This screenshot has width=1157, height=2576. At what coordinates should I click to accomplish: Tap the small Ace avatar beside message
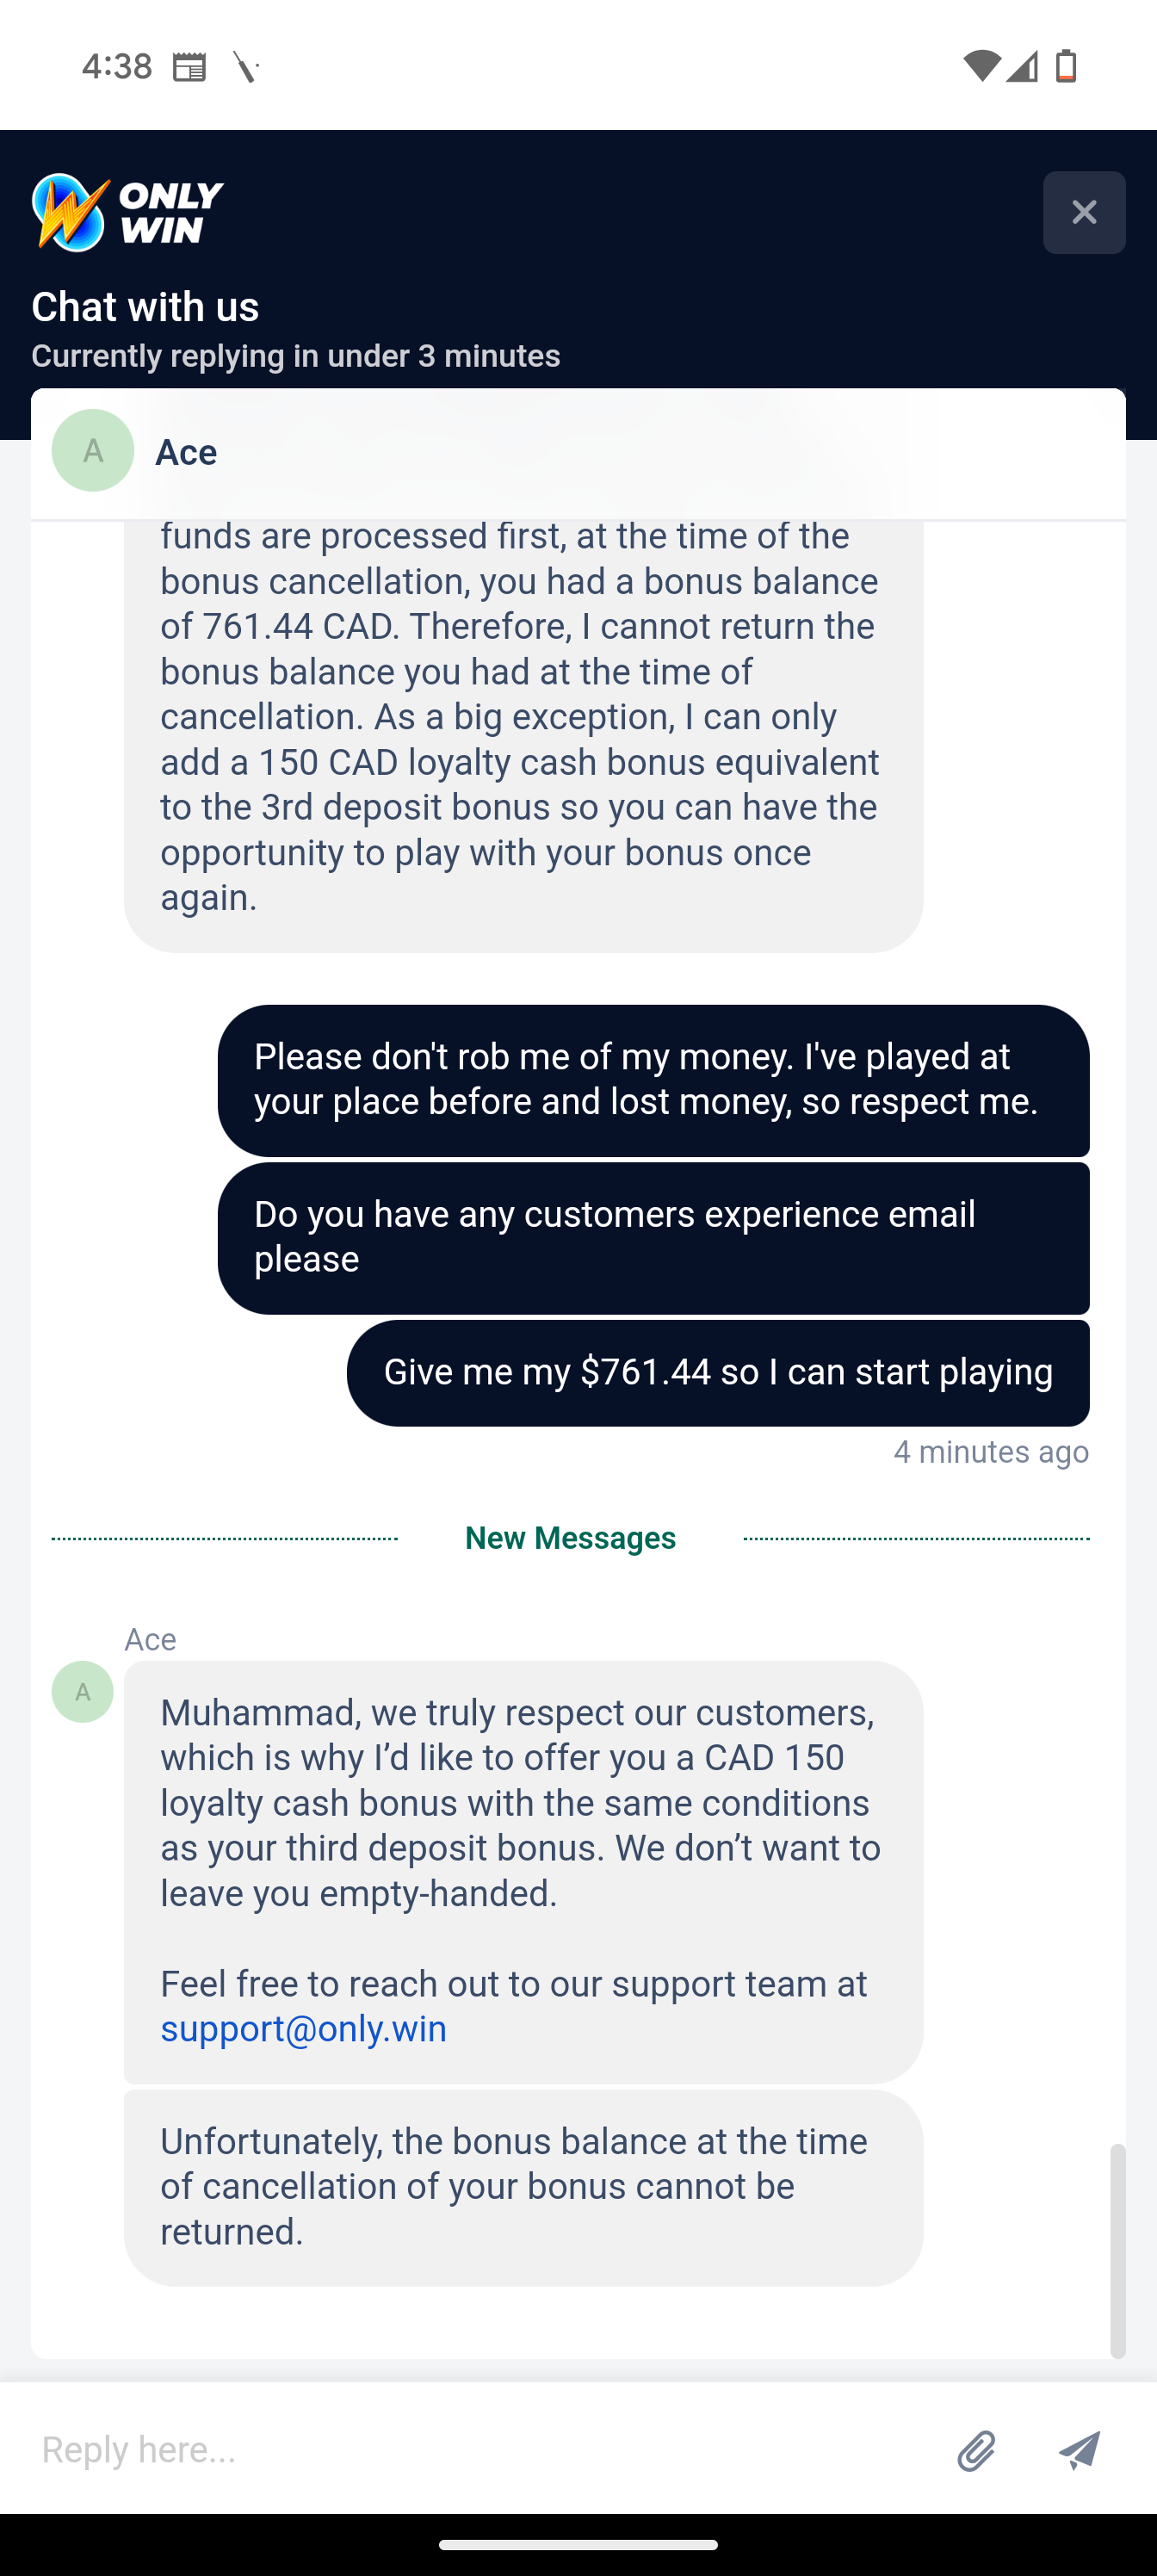(x=82, y=1692)
